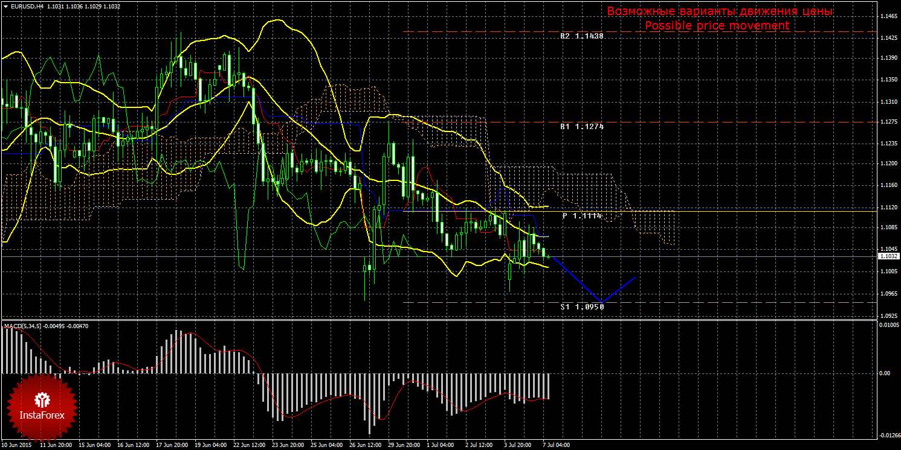
Task: Click the red 'Possible price movement' title text
Action: pos(717,26)
